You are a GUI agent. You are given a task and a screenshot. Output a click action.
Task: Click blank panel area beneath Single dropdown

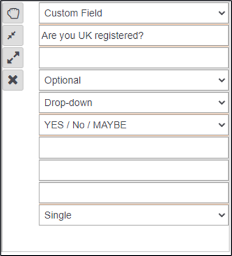tap(134, 239)
